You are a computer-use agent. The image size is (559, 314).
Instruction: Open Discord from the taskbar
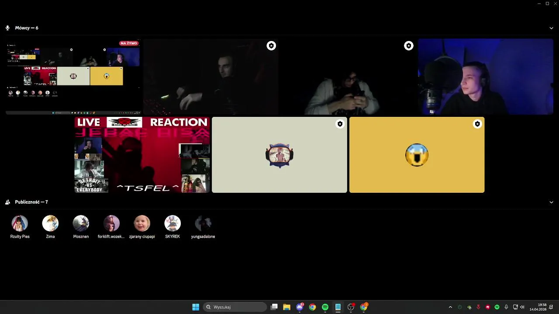[300, 307]
